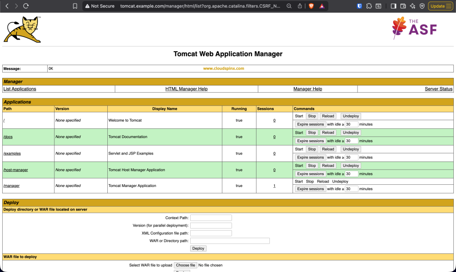Open HTML Manager Help link
Viewport: 456px width, 272px height.
(186, 89)
